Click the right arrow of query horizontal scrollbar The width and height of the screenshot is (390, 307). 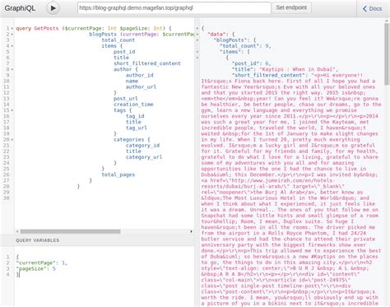(191, 231)
